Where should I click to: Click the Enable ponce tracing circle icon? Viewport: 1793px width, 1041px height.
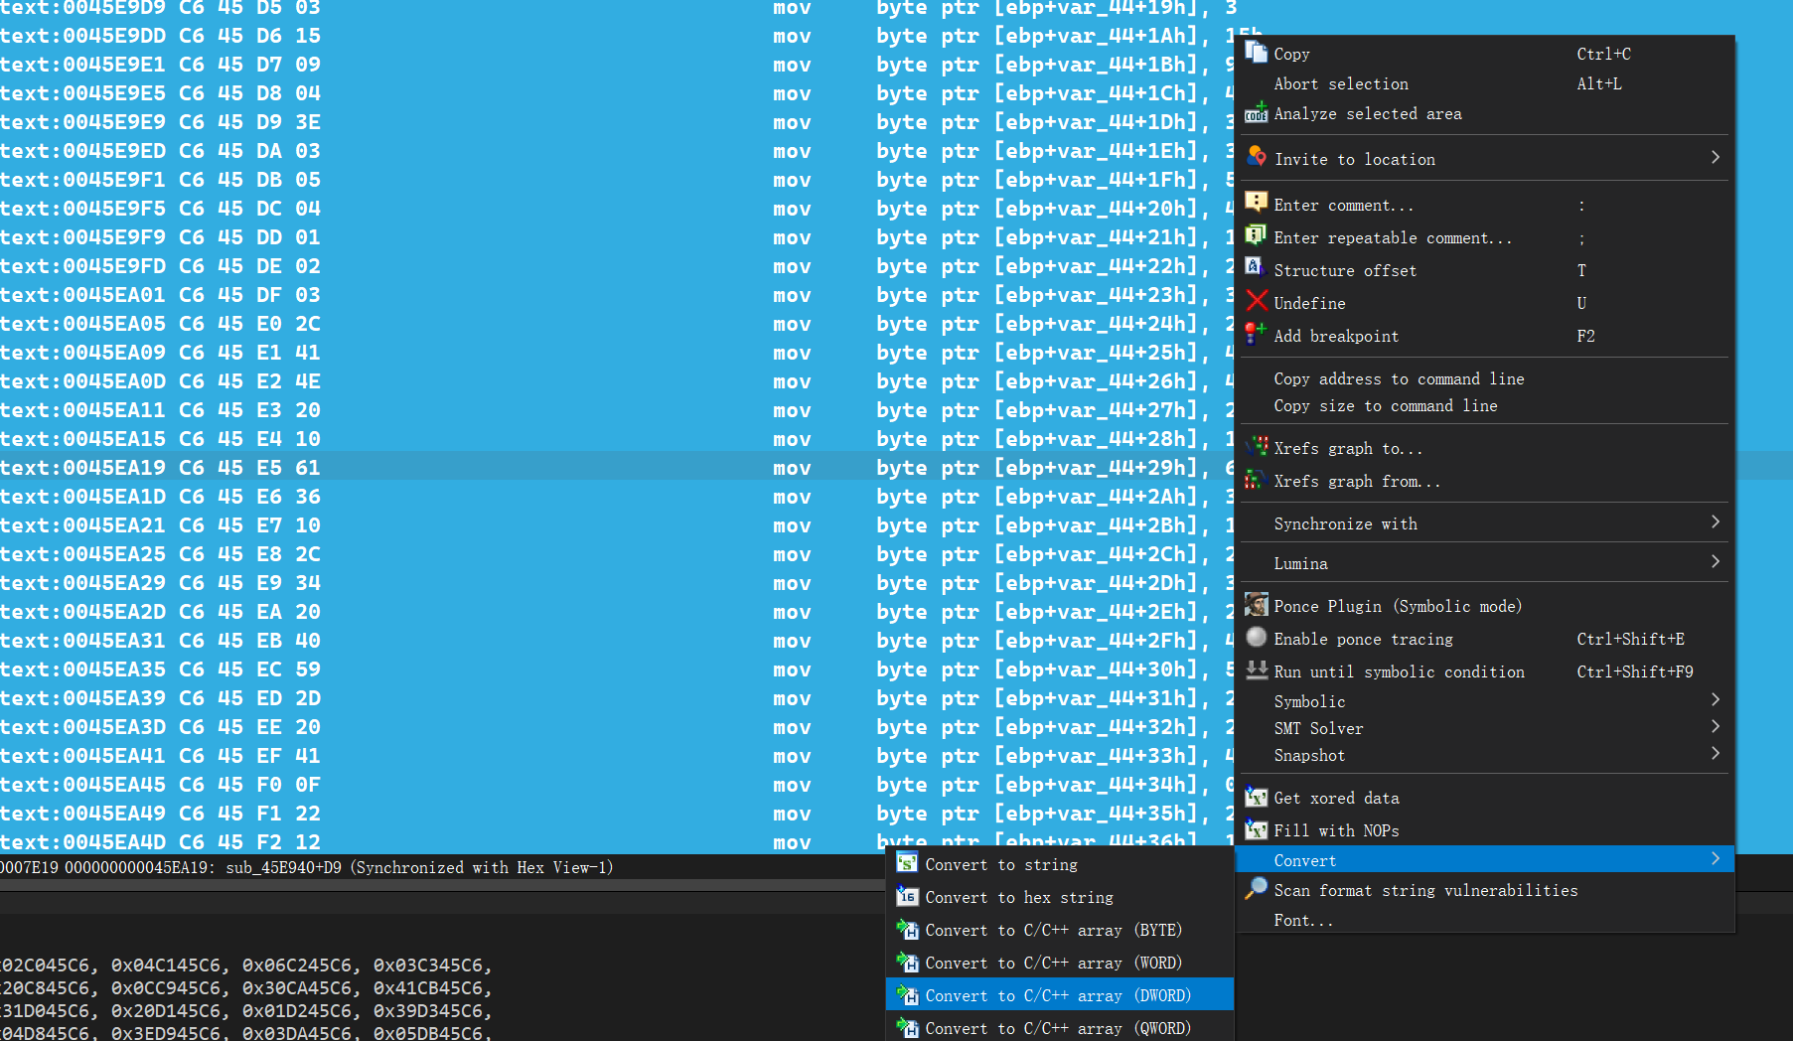[x=1257, y=638]
